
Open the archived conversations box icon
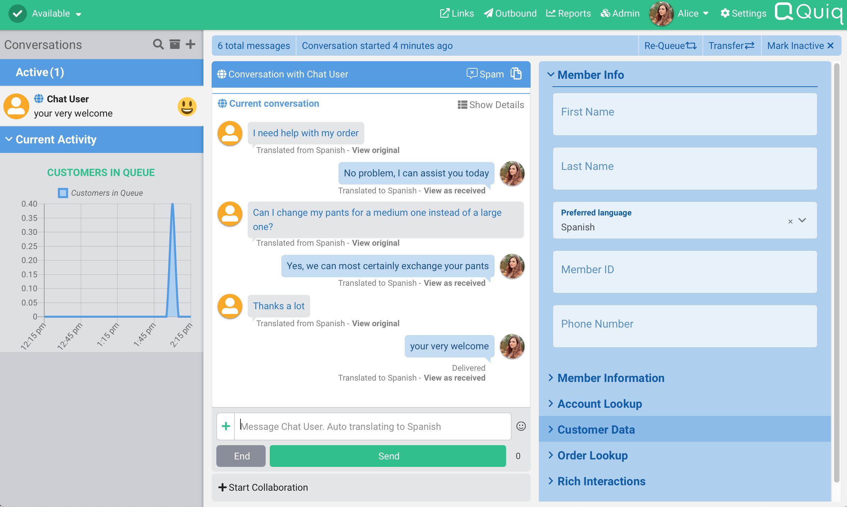click(175, 45)
